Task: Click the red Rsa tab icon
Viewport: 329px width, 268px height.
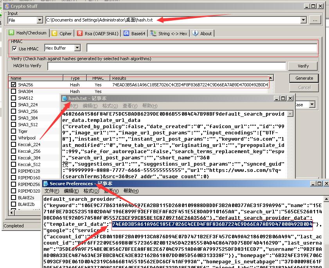Action: coord(80,33)
